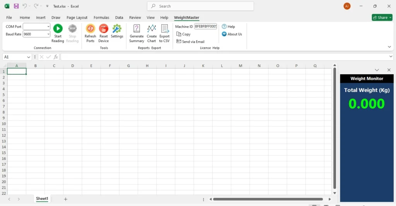
Task: Open the Weight Monitor pane options chevron
Action: (x=377, y=70)
